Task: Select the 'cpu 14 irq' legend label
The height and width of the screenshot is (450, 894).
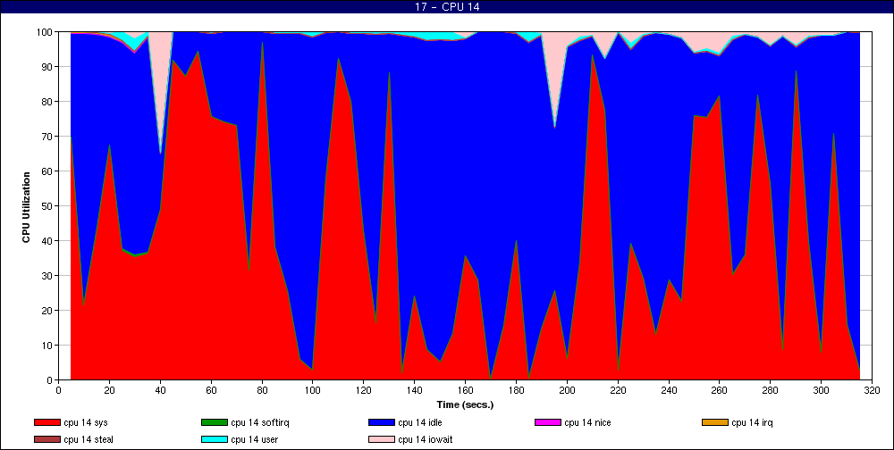Action: [752, 422]
